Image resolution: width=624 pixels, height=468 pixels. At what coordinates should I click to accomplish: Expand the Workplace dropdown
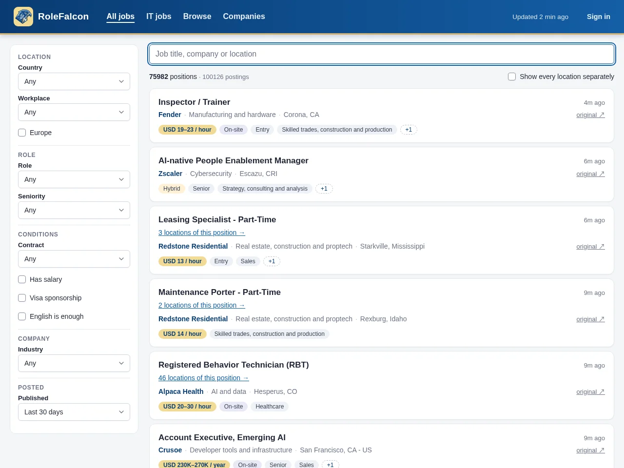pyautogui.click(x=74, y=112)
